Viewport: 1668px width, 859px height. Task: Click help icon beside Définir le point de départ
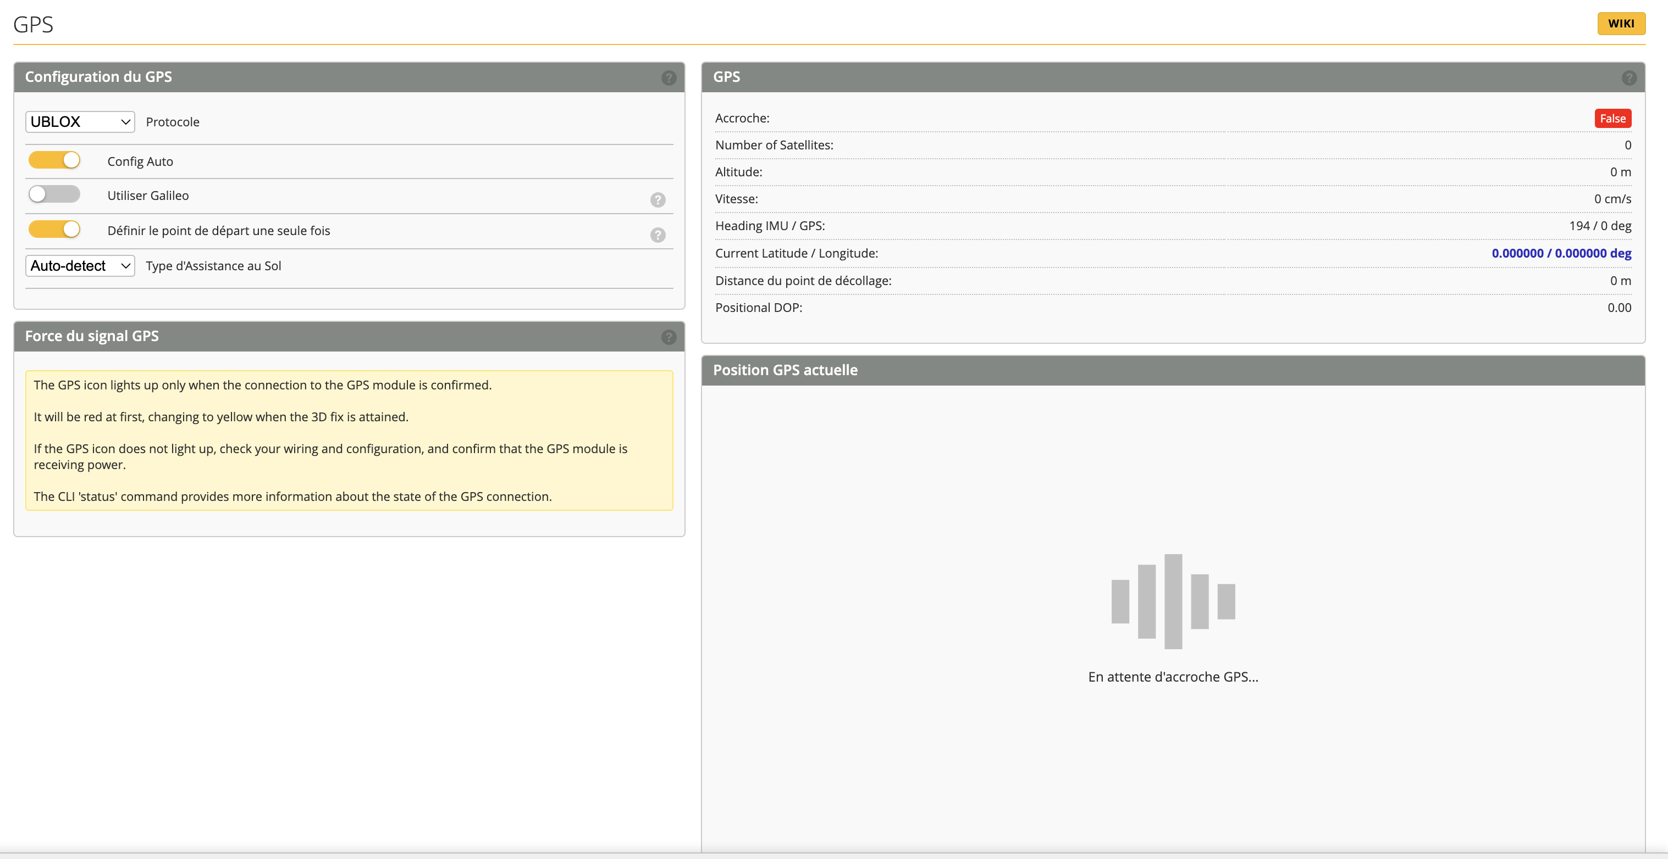pos(657,235)
